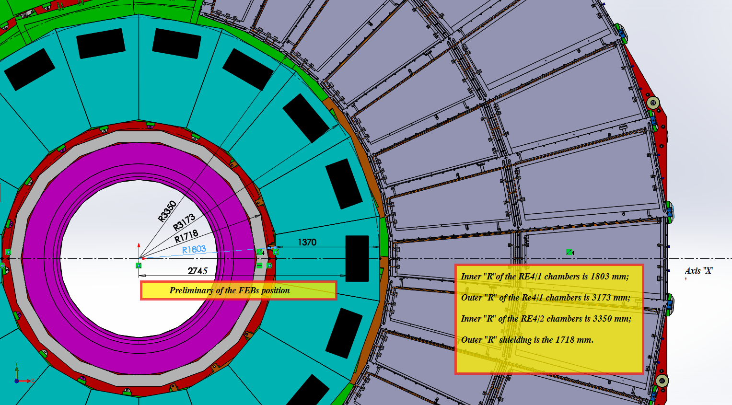Click the R3173 radius dimension label
732x405 pixels.
(184, 221)
